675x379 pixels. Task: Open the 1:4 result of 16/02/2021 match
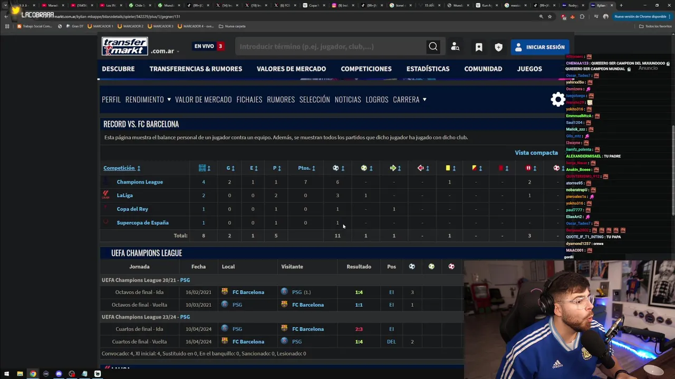click(x=359, y=292)
